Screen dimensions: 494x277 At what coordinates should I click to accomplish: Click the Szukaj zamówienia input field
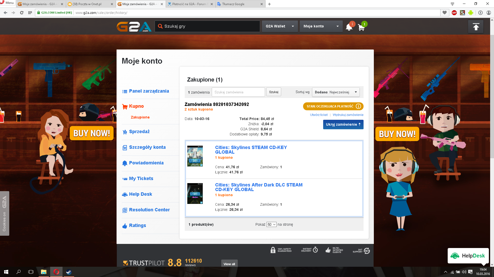[x=238, y=92]
